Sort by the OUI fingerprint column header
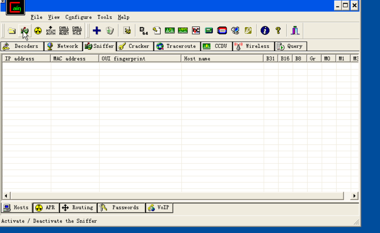380x233 pixels. click(x=140, y=59)
